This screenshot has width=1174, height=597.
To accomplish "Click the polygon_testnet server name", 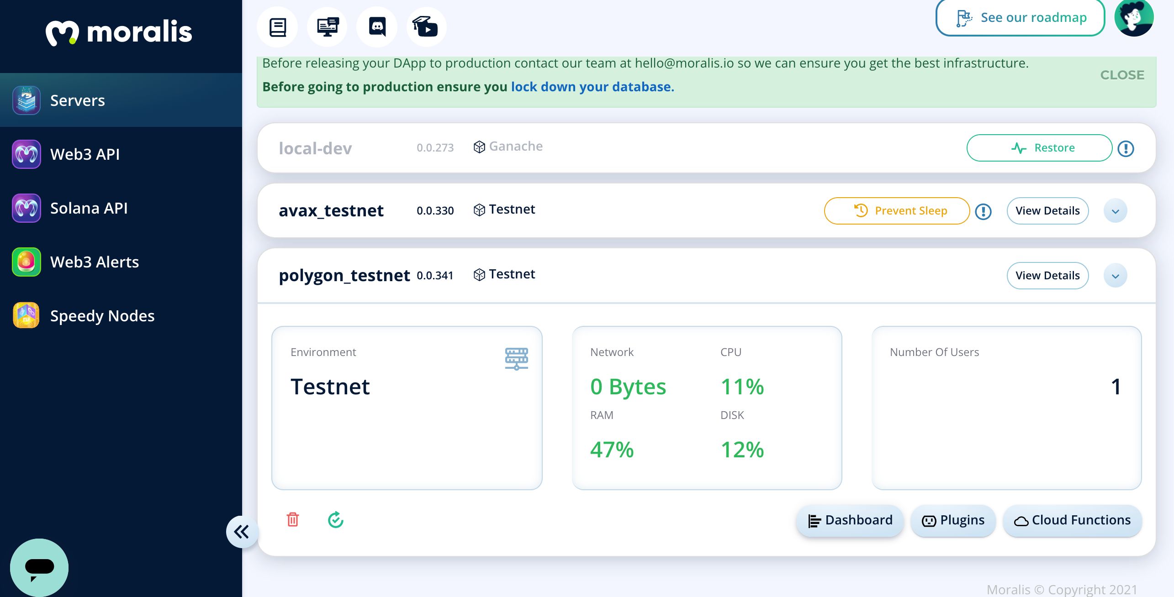I will [x=344, y=275].
